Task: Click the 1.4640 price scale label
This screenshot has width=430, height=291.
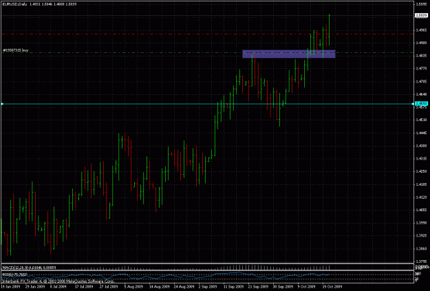Action: pyautogui.click(x=421, y=94)
